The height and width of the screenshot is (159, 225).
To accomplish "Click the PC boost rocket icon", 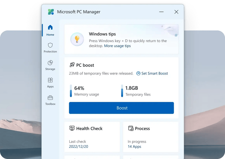I will (x=72, y=65).
